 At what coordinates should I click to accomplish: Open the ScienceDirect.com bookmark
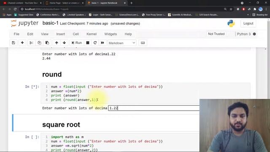coord(127,15)
